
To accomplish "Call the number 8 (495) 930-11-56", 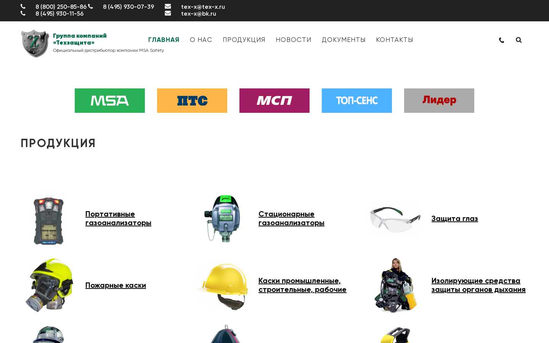I will [x=59, y=14].
